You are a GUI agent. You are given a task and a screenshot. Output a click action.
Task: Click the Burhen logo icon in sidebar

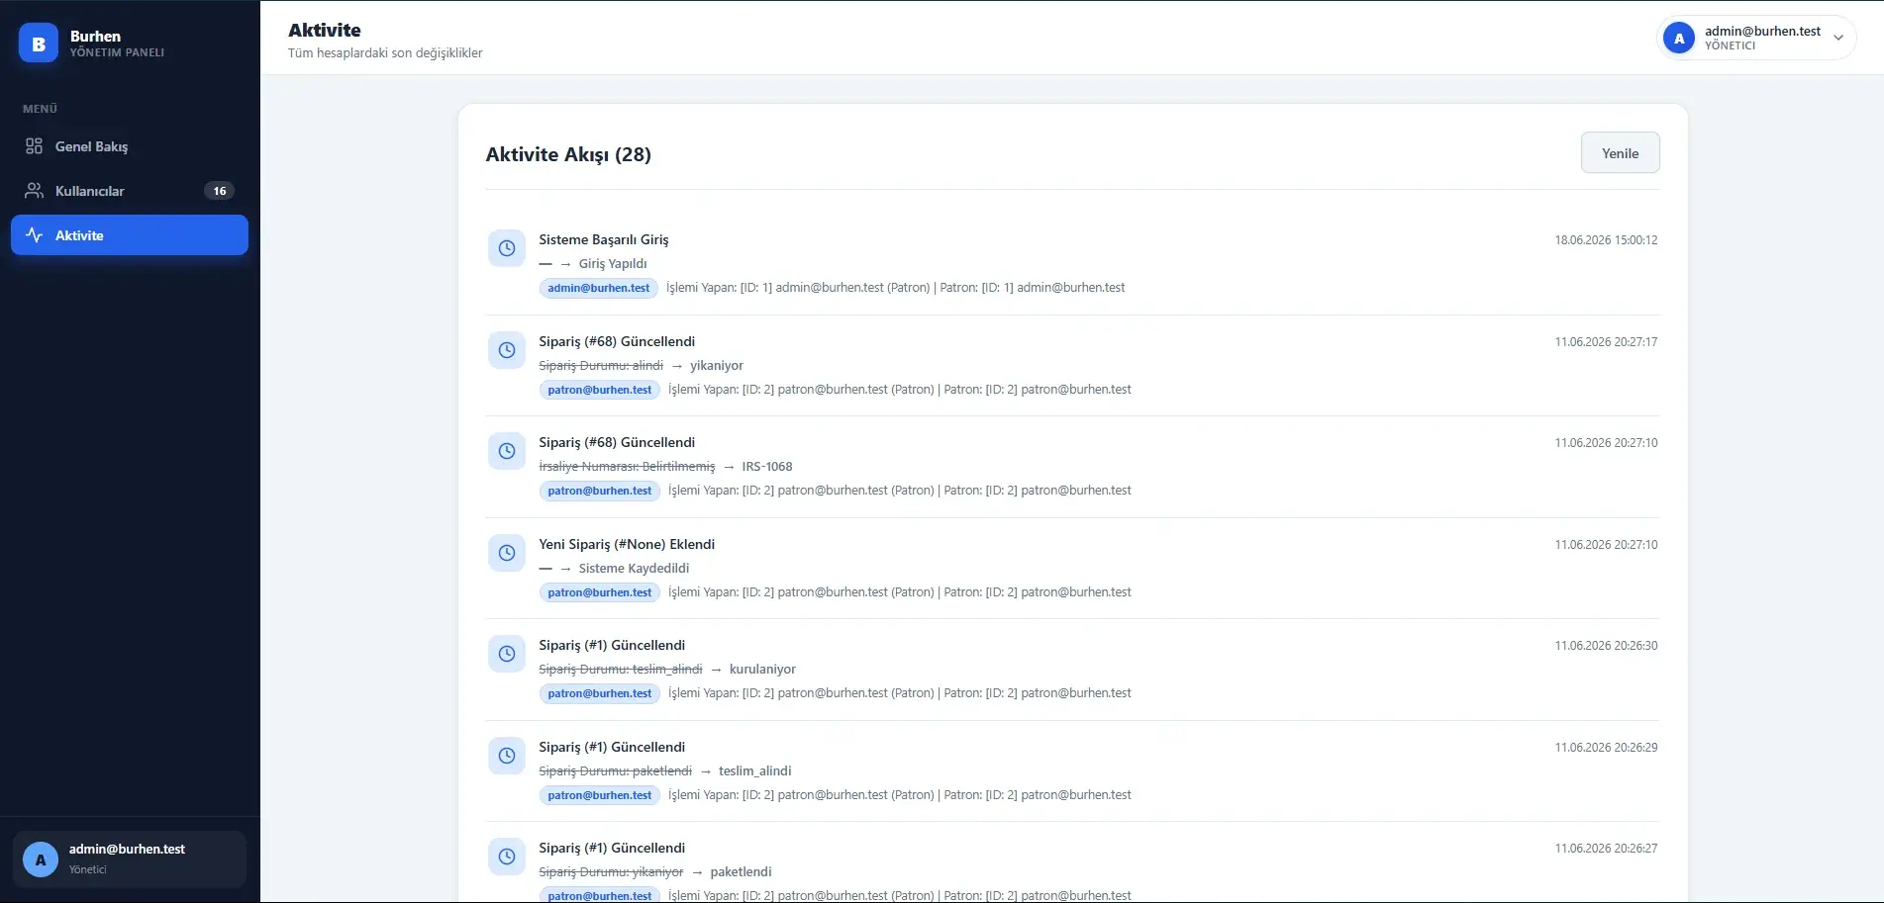39,44
